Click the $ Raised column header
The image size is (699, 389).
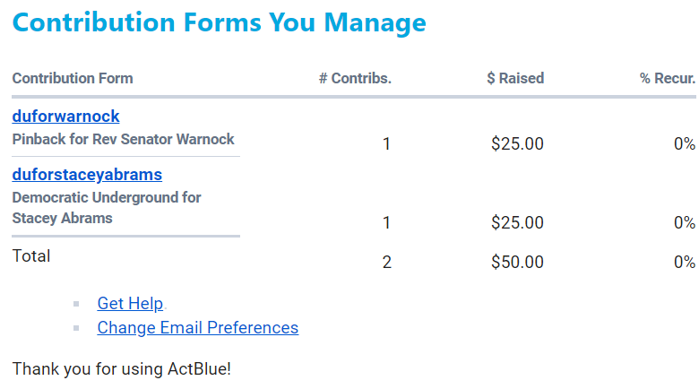click(515, 78)
